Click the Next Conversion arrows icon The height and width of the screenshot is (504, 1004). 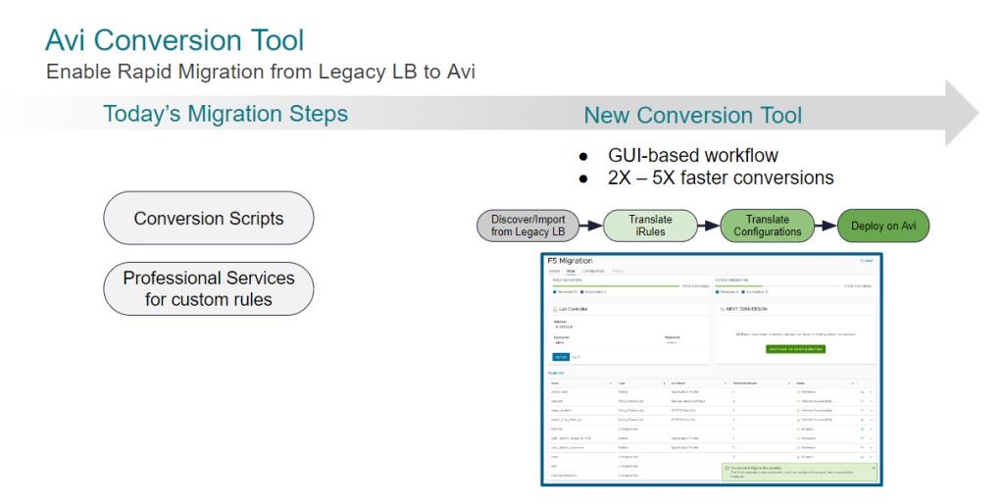pos(723,309)
